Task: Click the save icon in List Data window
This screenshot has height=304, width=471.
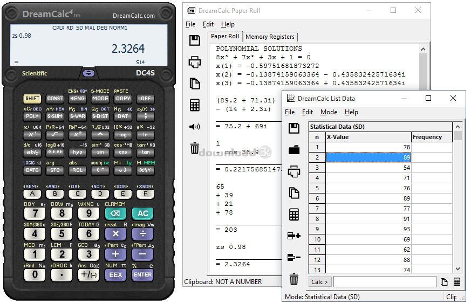Action: point(294,128)
